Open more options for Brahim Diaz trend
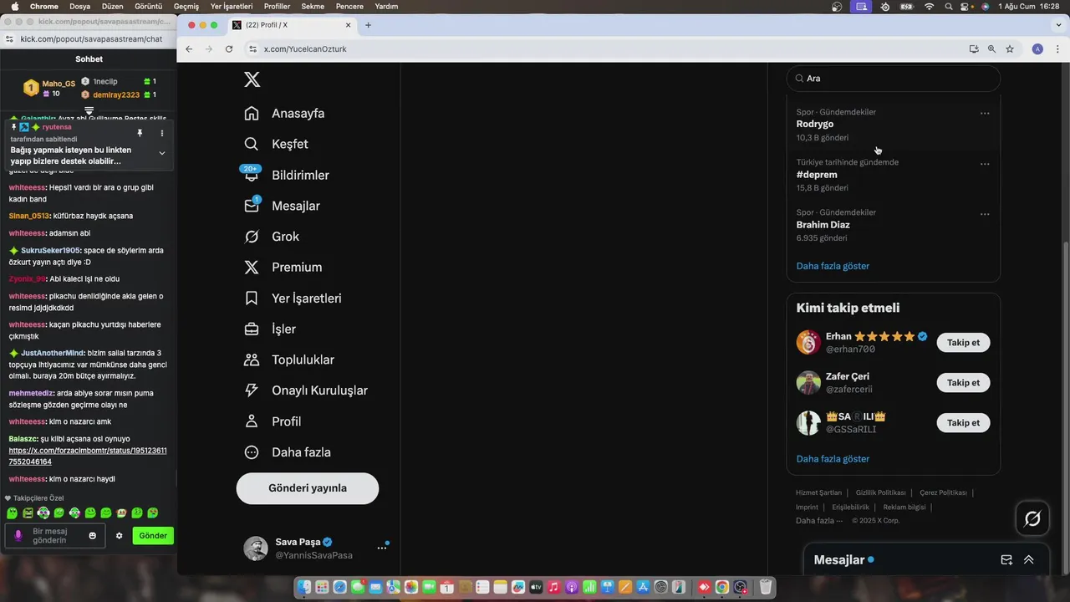This screenshot has height=602, width=1070. click(985, 214)
